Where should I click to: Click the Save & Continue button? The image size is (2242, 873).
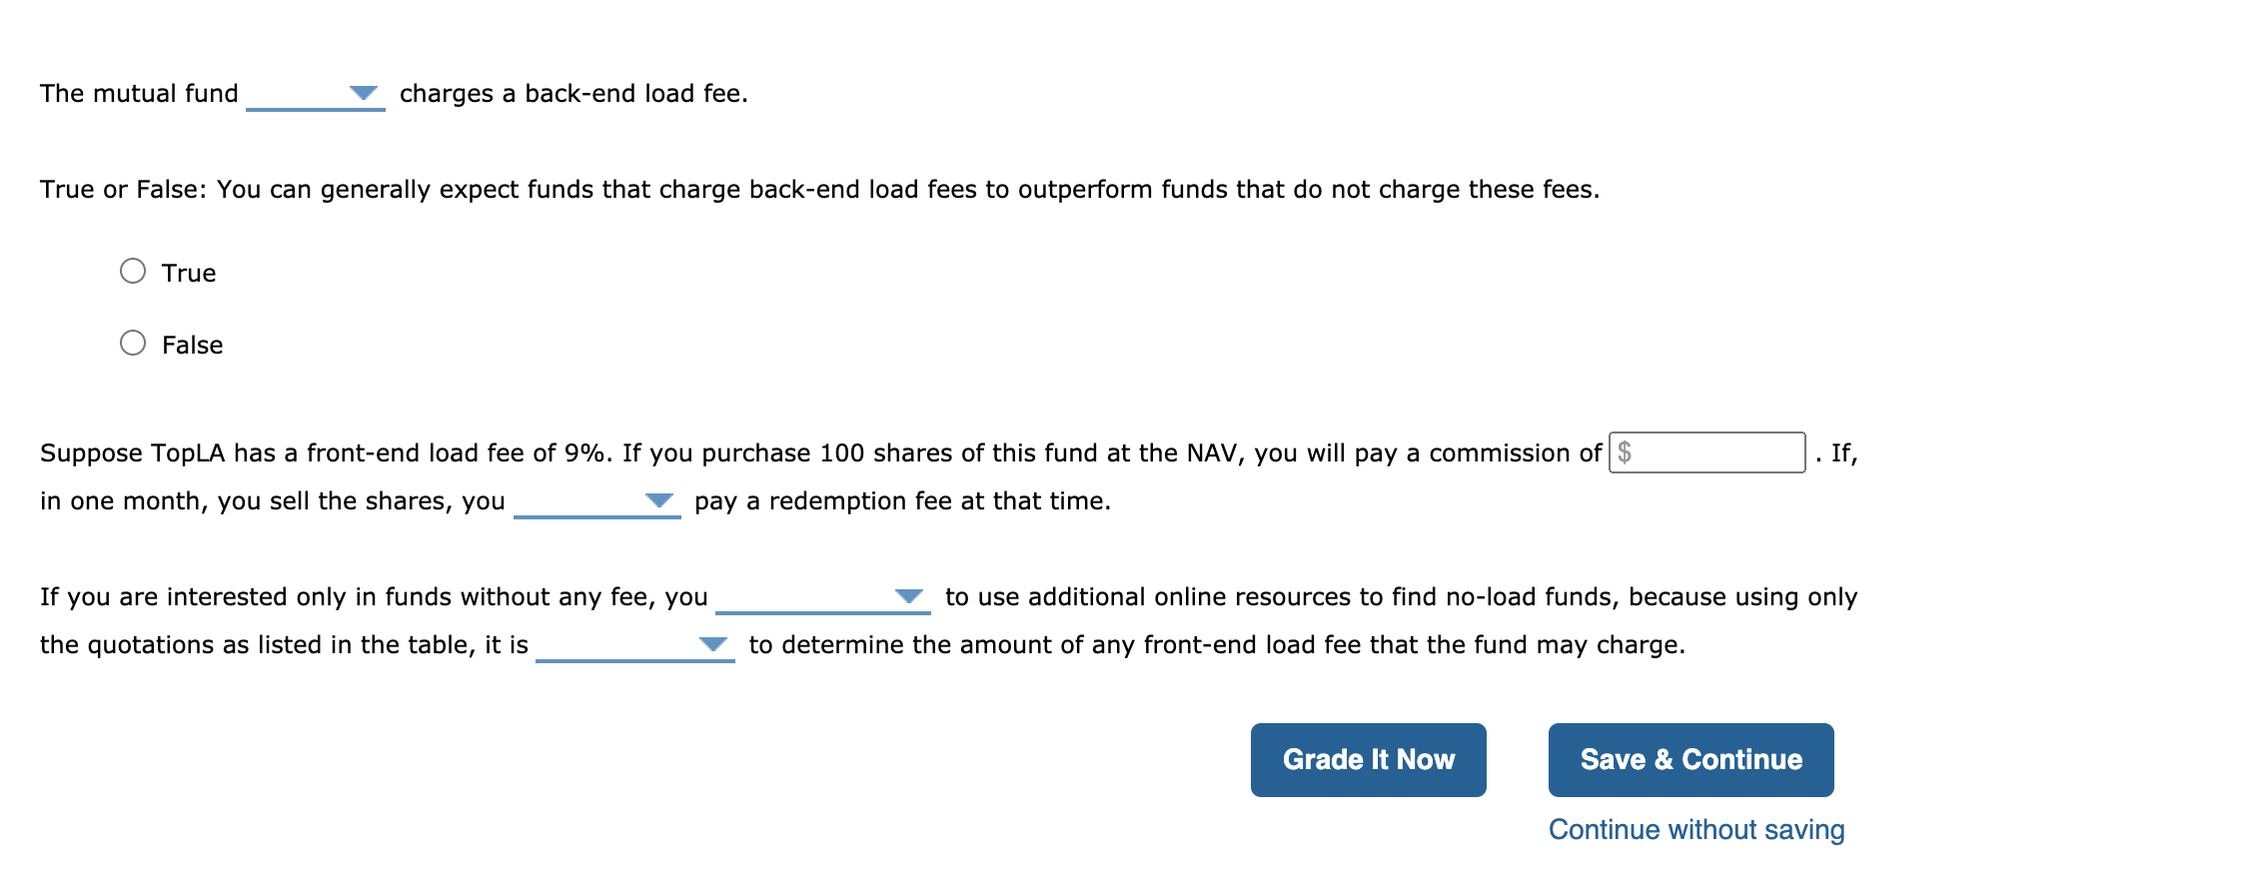pos(1689,759)
